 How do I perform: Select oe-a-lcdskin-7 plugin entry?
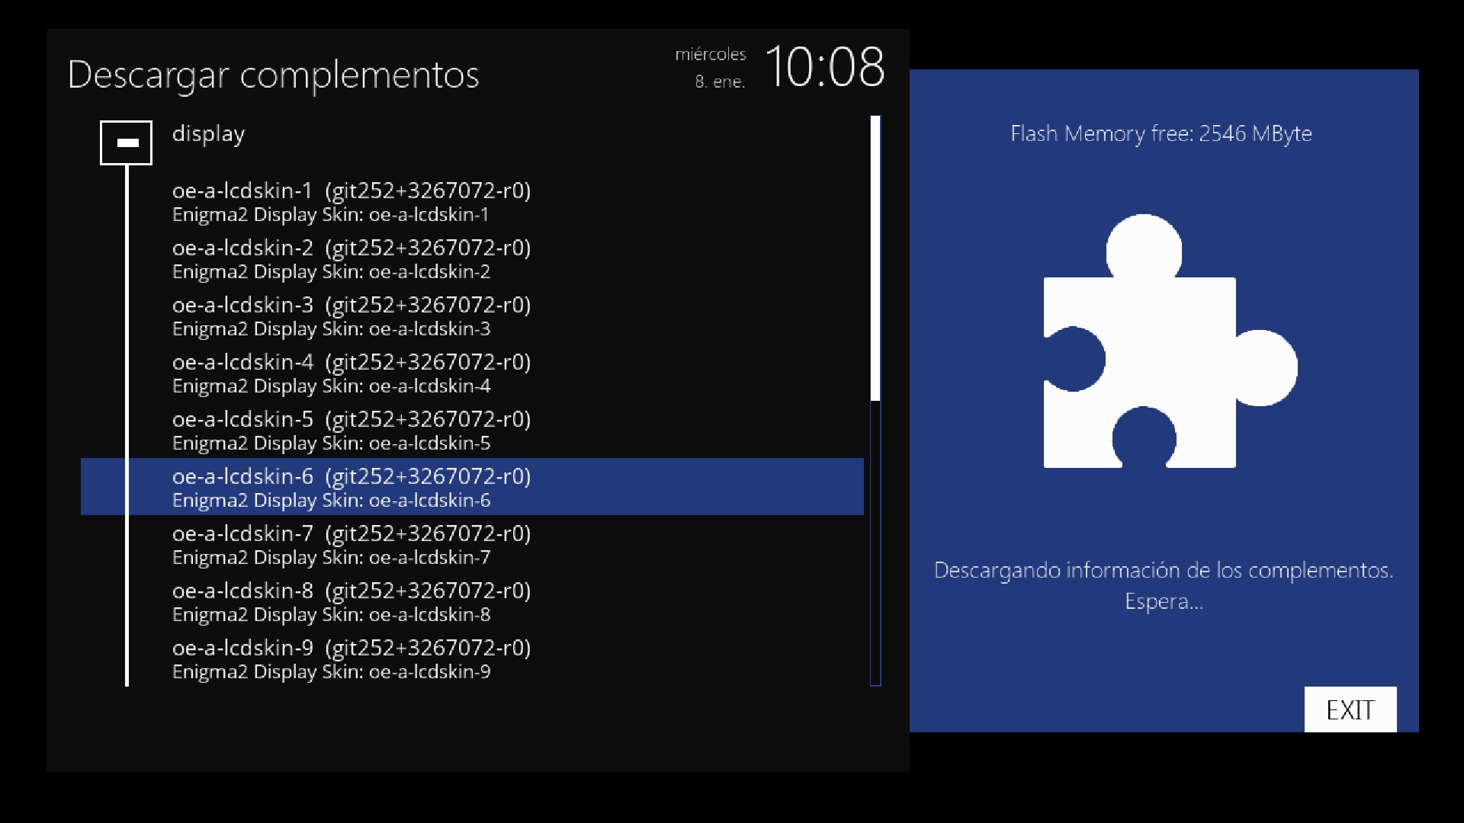[x=351, y=544]
